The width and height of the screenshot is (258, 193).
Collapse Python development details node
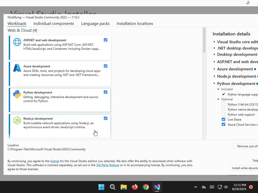[214, 83]
